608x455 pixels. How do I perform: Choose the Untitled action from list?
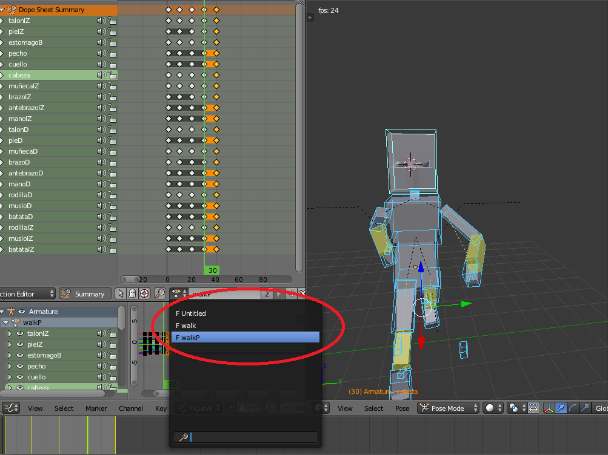point(246,313)
